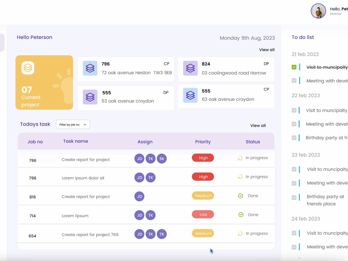Click the In progress status text for job 654
The image size is (348, 261).
point(257,234)
